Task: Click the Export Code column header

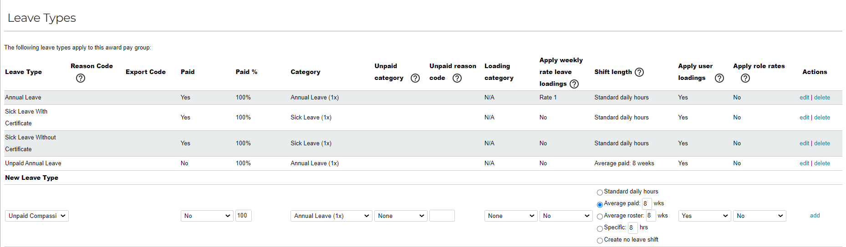Action: click(x=146, y=72)
